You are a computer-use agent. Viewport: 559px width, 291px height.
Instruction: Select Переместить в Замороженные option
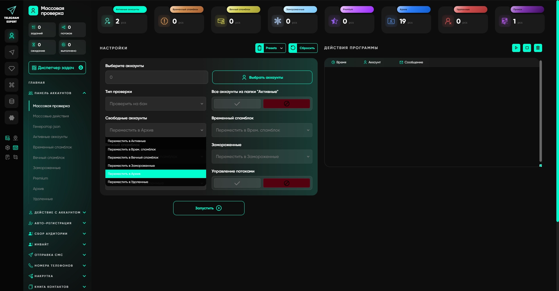click(x=156, y=166)
